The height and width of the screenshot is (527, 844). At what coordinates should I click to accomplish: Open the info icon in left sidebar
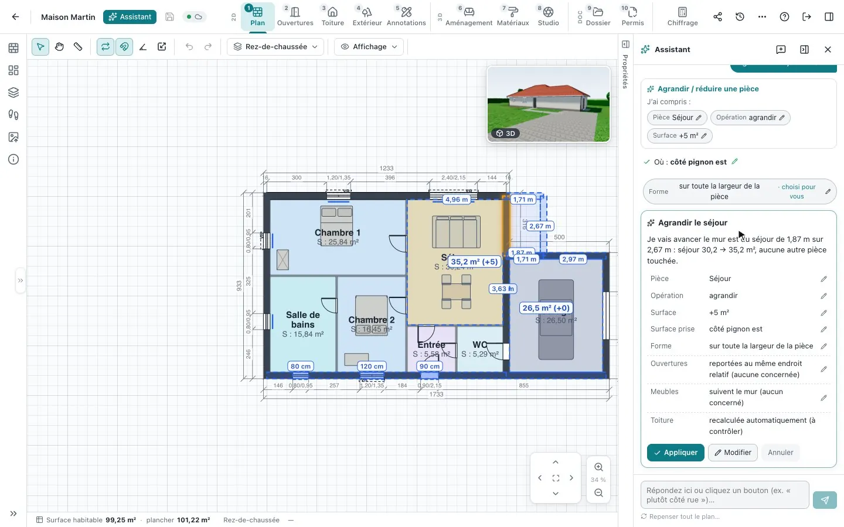tap(13, 159)
